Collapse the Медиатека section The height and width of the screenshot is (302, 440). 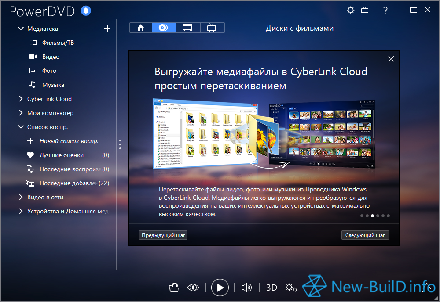tap(21, 29)
